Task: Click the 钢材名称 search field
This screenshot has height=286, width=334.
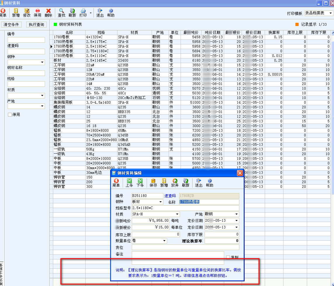Action: (x=26, y=73)
